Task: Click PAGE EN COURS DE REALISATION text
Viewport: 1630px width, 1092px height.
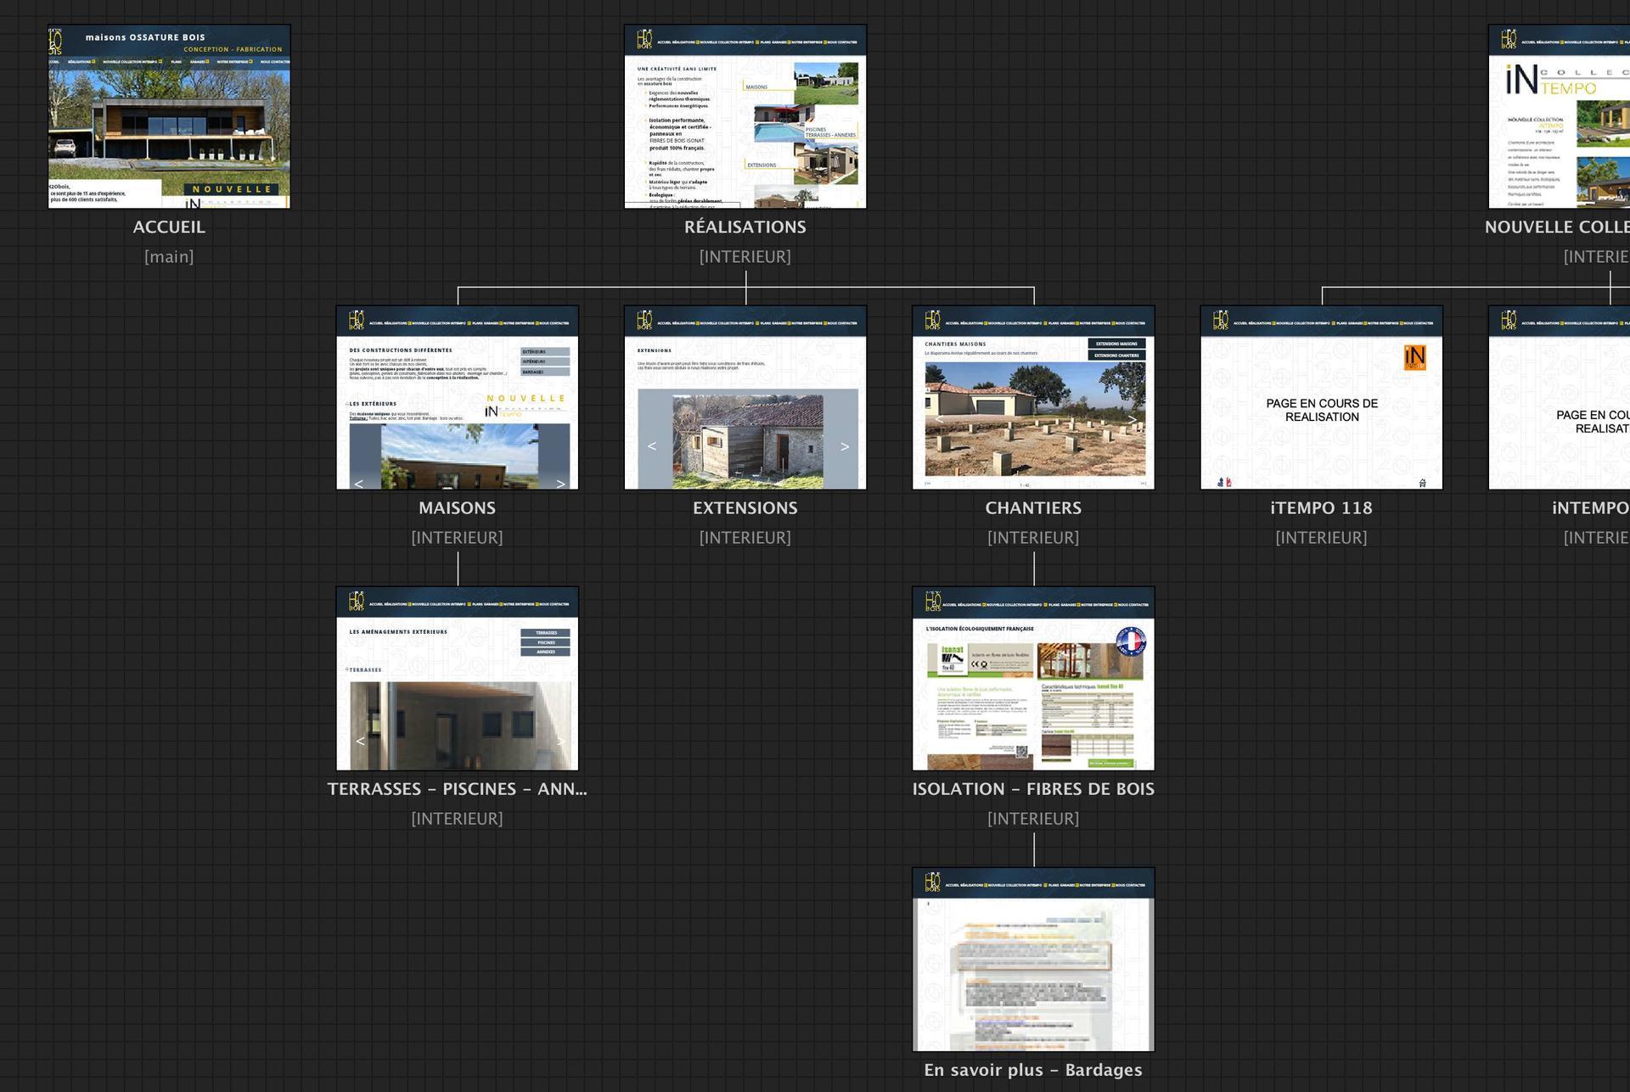Action: pyautogui.click(x=1322, y=410)
